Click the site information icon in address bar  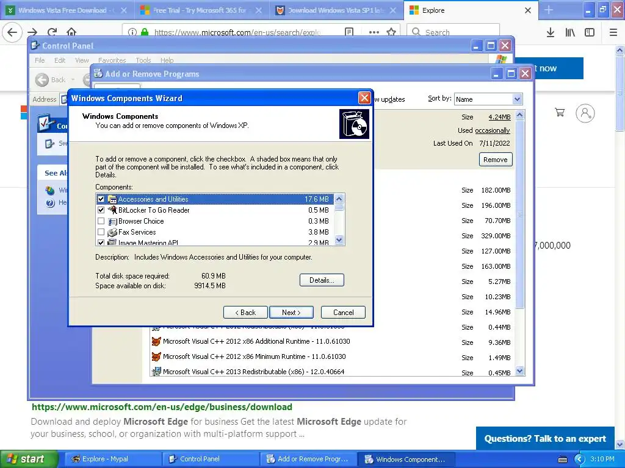132,32
